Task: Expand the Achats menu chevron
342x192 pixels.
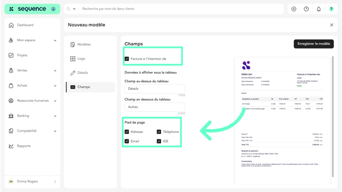Action: click(55, 85)
